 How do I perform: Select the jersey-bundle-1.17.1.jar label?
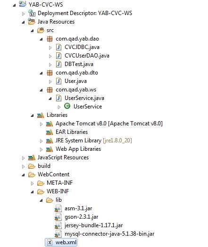coord(93,225)
